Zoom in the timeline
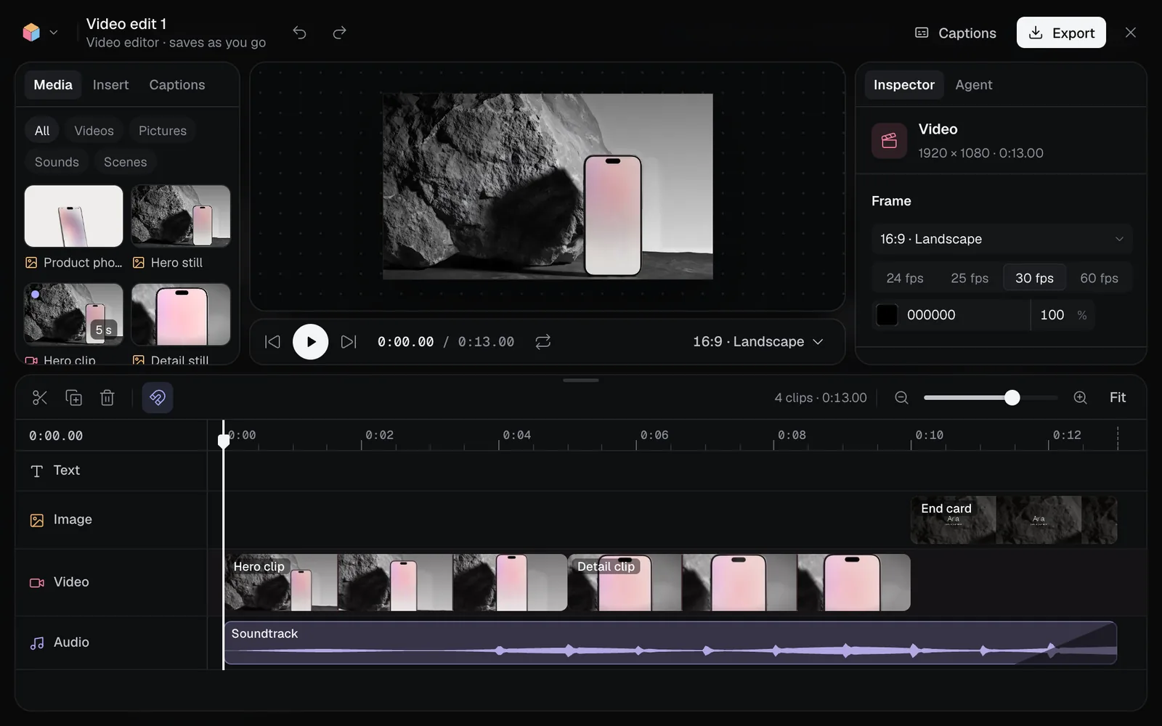 point(1080,398)
